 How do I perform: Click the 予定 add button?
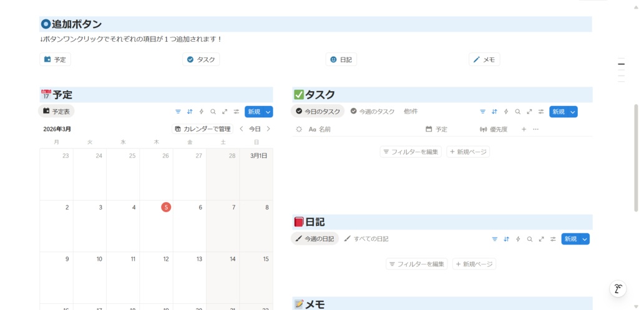pos(55,59)
